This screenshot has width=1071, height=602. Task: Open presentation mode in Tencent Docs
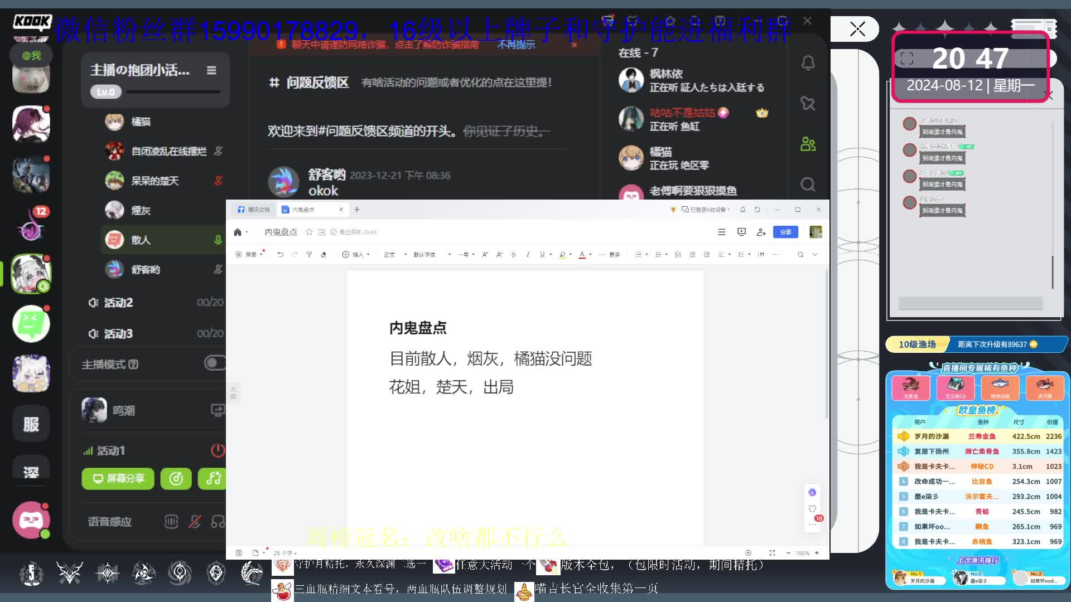pyautogui.click(x=741, y=232)
